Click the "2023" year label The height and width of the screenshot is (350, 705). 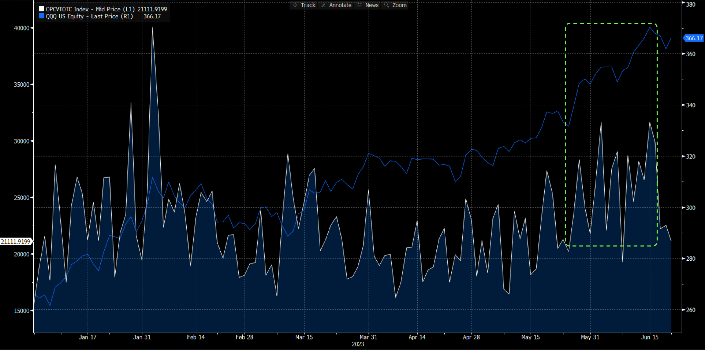point(358,344)
